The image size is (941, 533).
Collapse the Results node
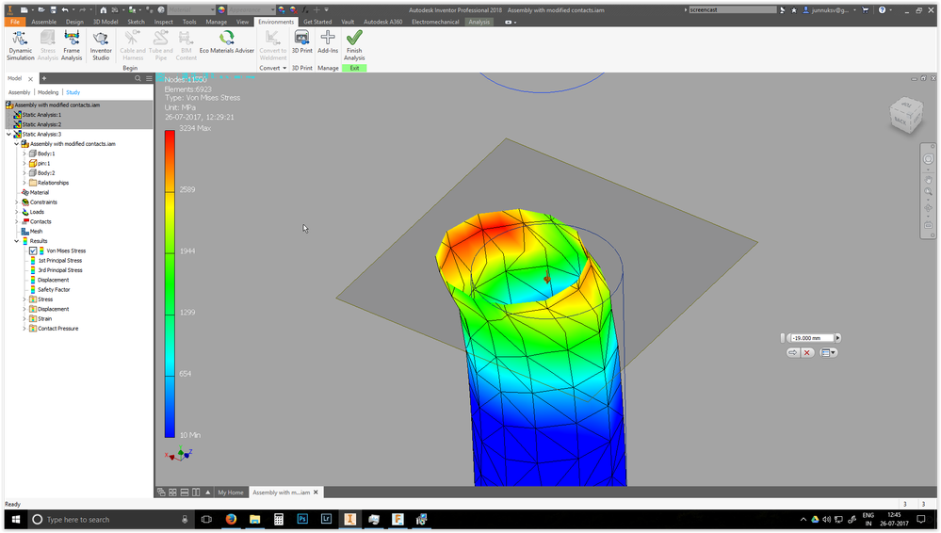[17, 241]
